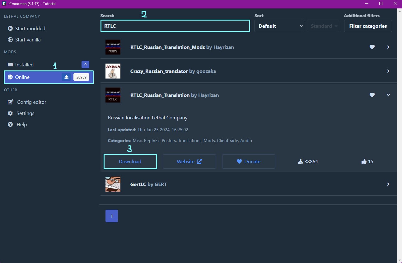
Task: Click the heart icon on Donate button
Action: click(x=239, y=161)
